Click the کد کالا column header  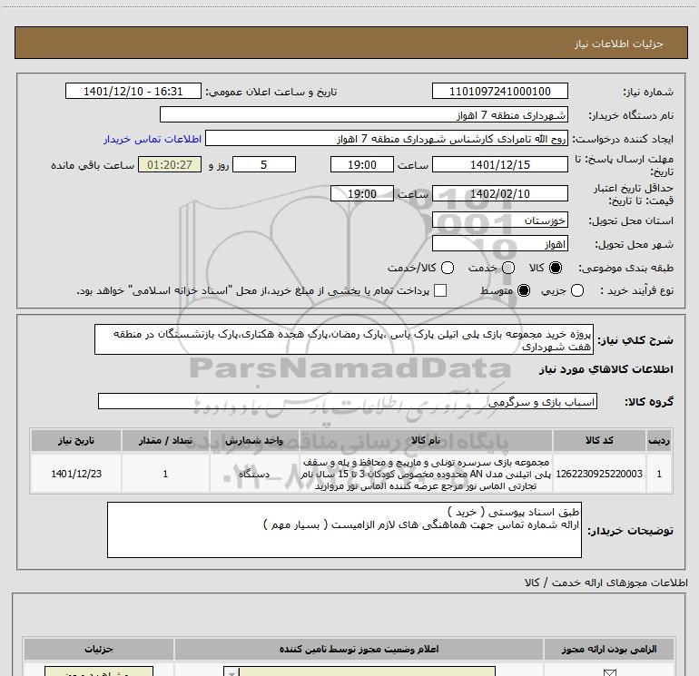pyautogui.click(x=599, y=440)
